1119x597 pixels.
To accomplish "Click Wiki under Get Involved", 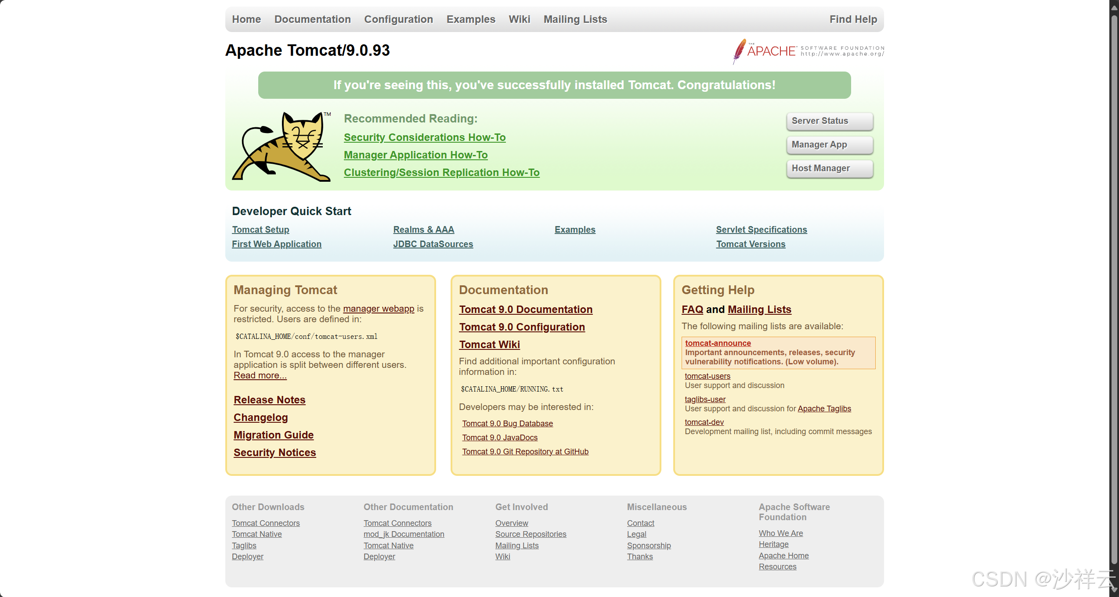I will [x=503, y=557].
